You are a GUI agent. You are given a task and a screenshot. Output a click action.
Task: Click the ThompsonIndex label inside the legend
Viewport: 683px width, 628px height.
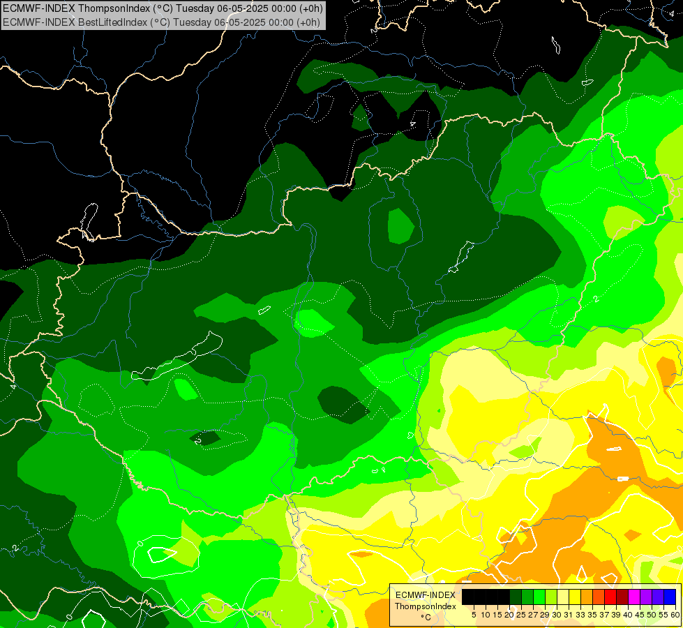(x=425, y=606)
